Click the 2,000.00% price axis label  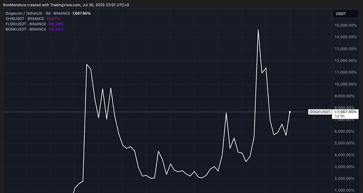[345, 179]
